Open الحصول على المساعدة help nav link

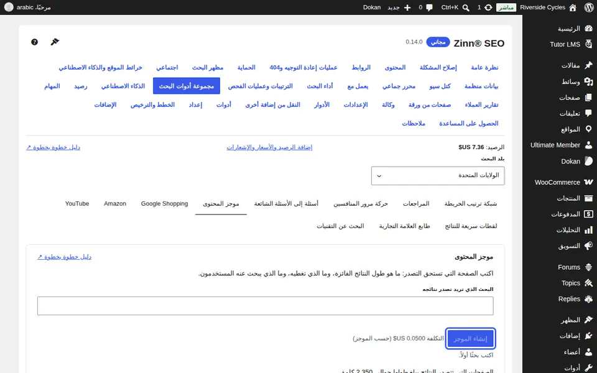click(469, 123)
